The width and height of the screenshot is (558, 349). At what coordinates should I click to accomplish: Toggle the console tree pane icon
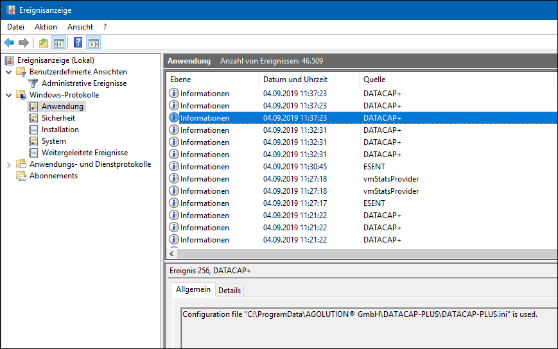58,43
